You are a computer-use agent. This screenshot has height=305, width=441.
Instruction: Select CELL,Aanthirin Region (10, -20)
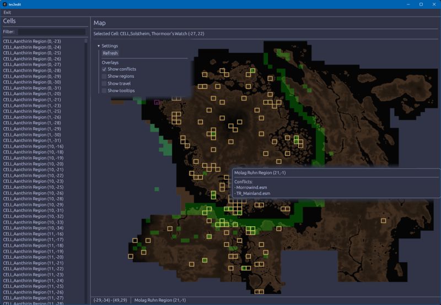pos(33,164)
